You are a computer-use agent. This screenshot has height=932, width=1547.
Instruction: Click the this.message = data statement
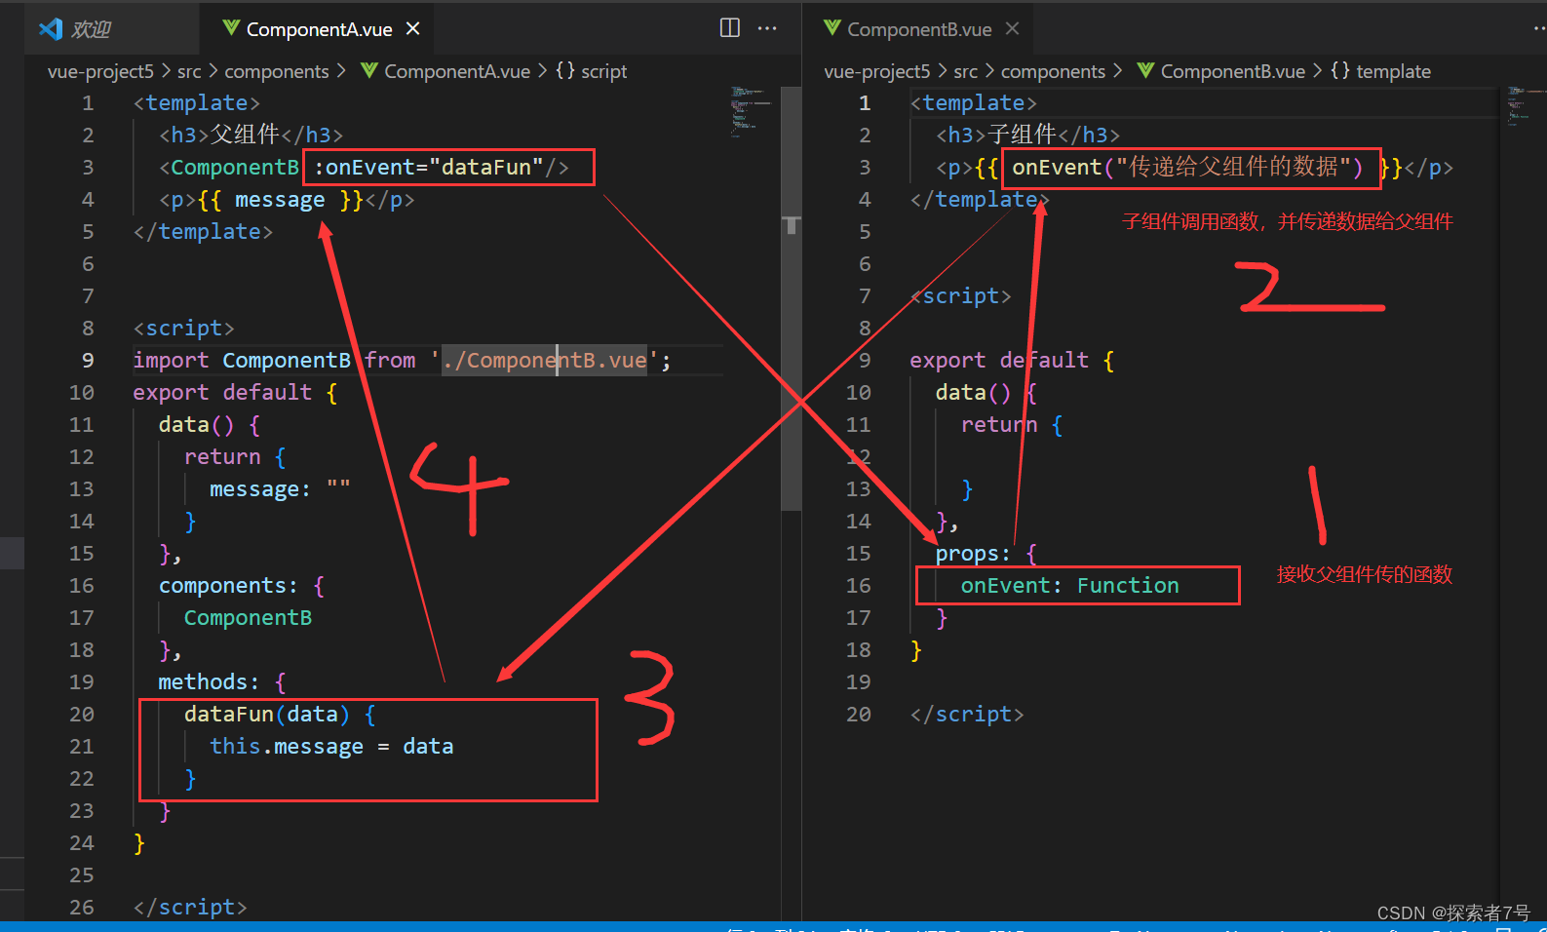331,747
